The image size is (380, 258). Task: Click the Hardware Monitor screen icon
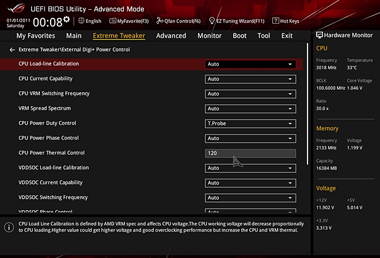pos(320,35)
